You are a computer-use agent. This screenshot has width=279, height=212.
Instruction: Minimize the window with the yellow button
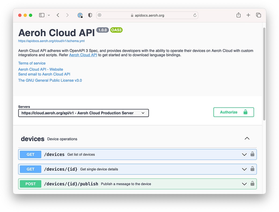pos(25,15)
